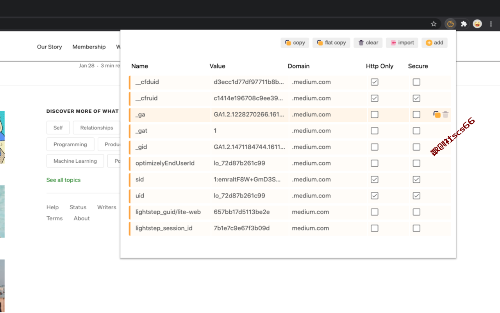The image size is (500, 313).
Task: Toggle Http Only for sid
Action: [x=375, y=180]
